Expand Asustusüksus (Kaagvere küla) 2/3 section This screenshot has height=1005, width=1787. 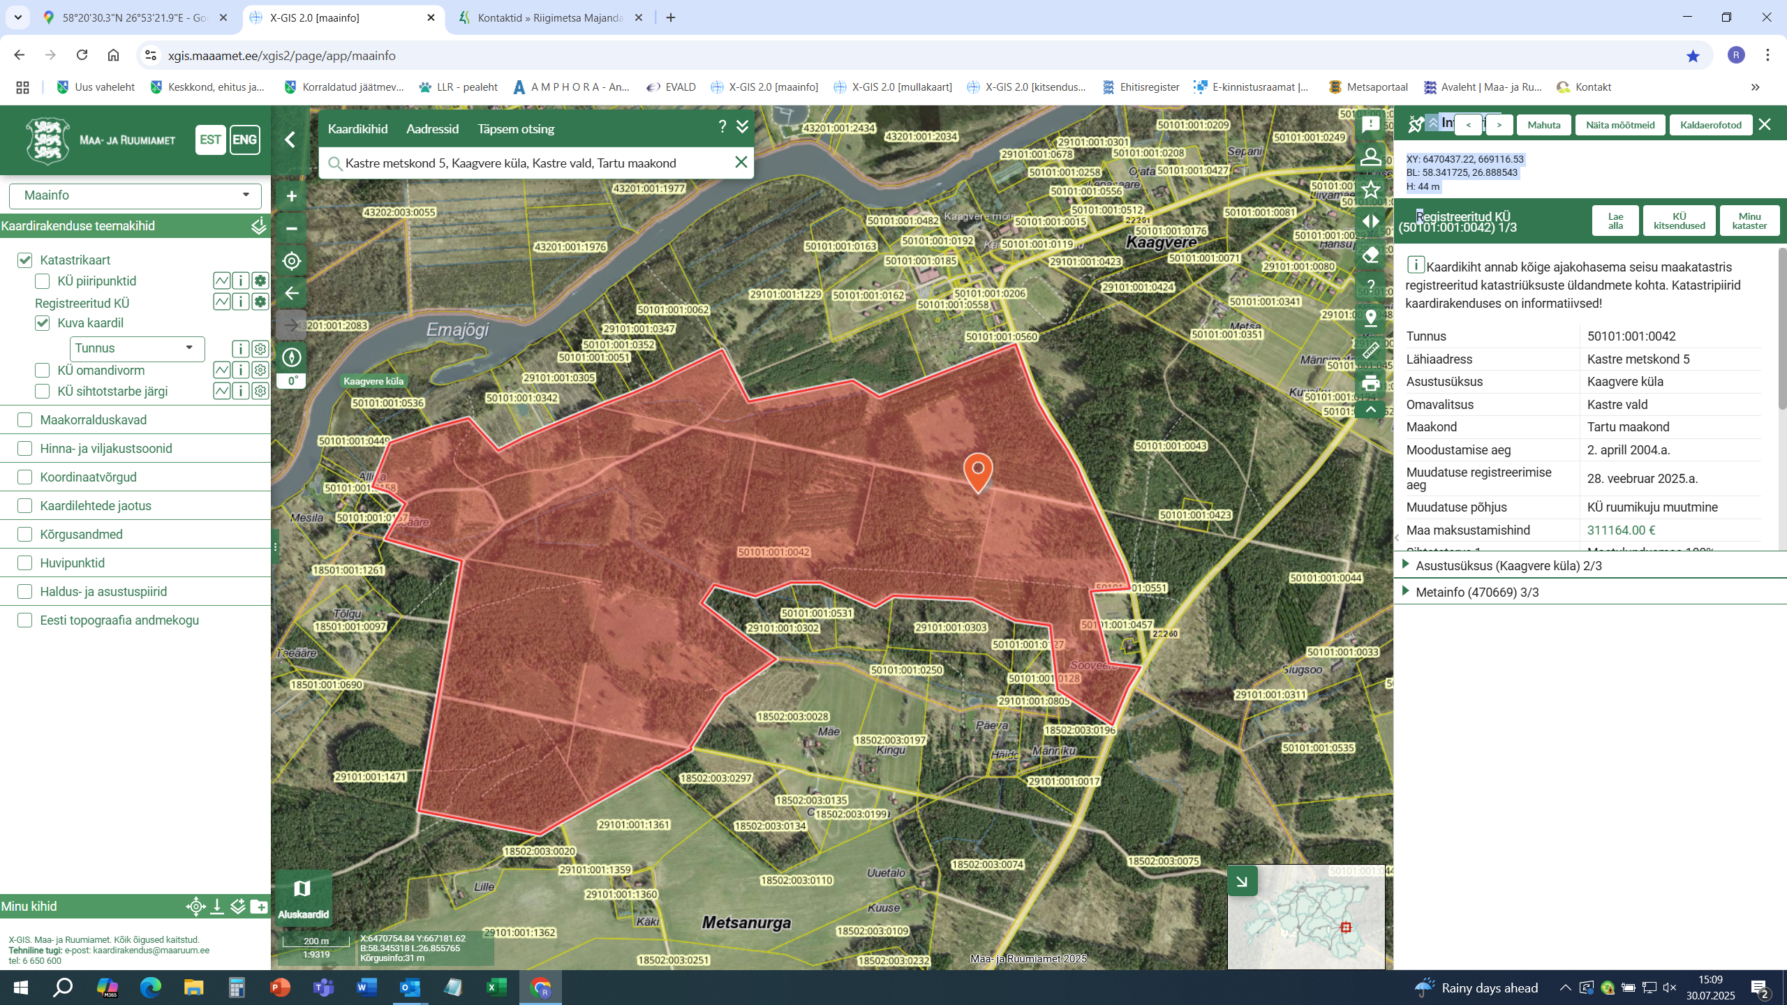pyautogui.click(x=1508, y=565)
